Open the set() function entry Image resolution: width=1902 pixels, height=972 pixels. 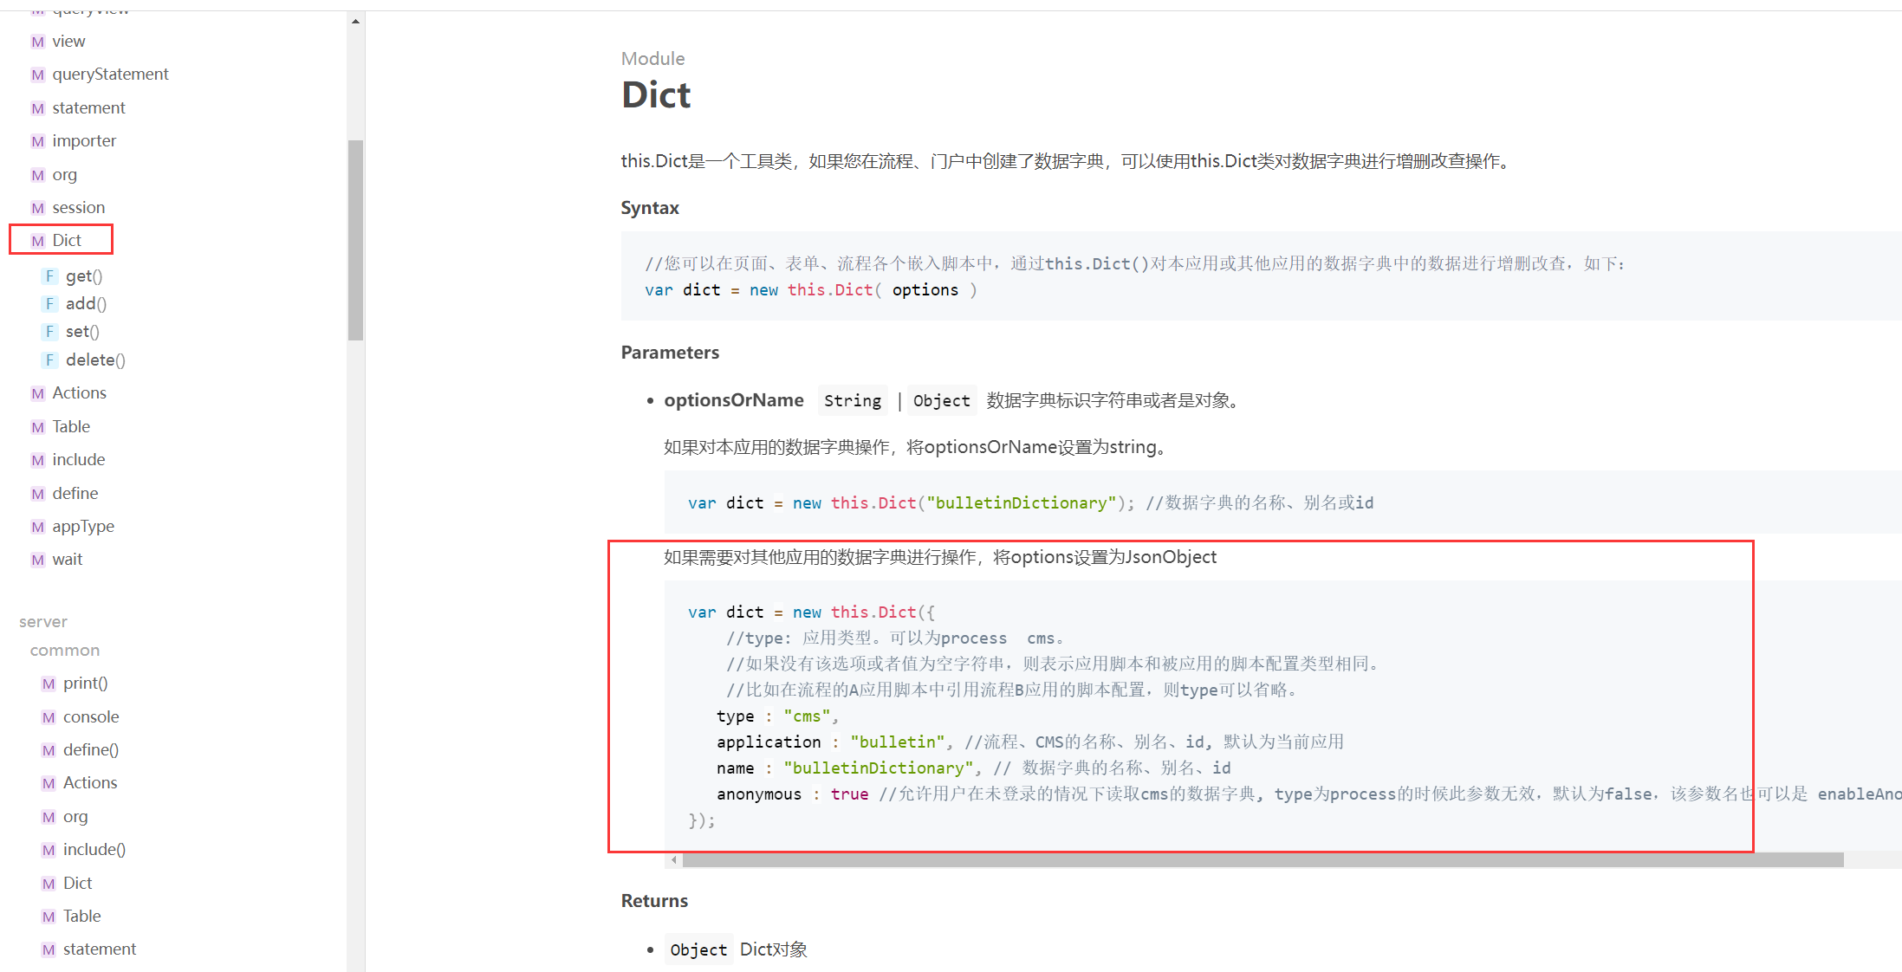pos(82,331)
